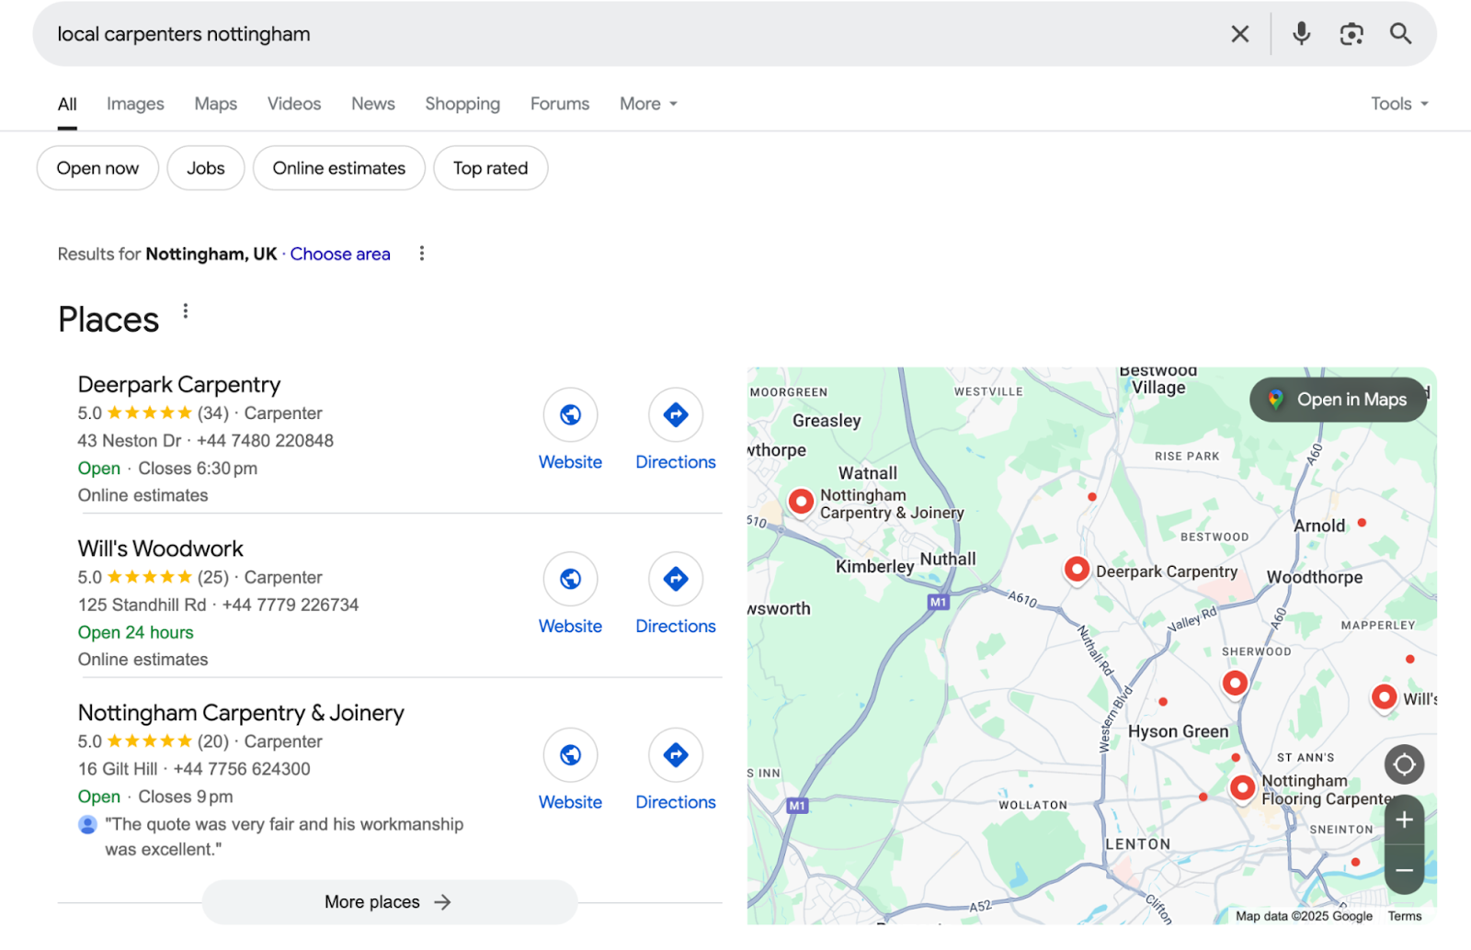Screen dimensions: 1471x950
Task: Click the map's my-location target icon
Action: pos(1404,764)
